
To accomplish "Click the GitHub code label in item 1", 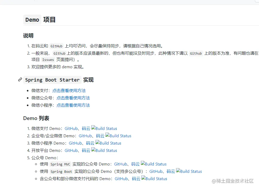I will tap(56, 46).
